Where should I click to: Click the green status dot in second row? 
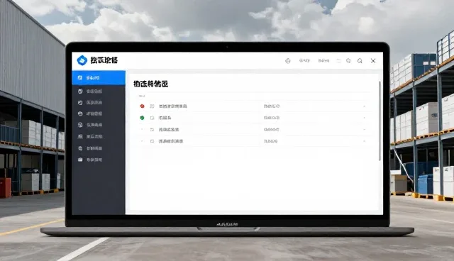pyautogui.click(x=142, y=118)
